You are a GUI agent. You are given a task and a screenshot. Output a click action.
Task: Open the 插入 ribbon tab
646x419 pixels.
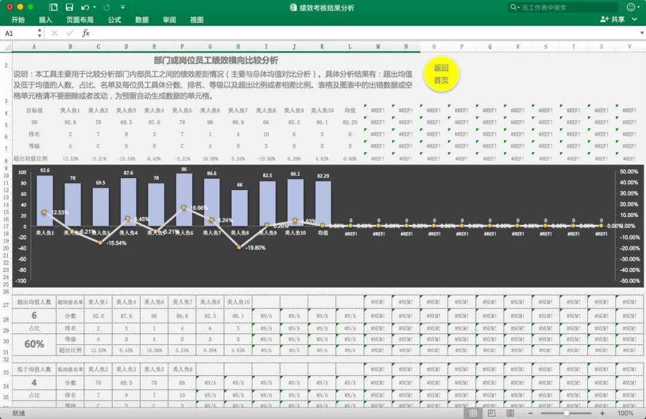45,20
